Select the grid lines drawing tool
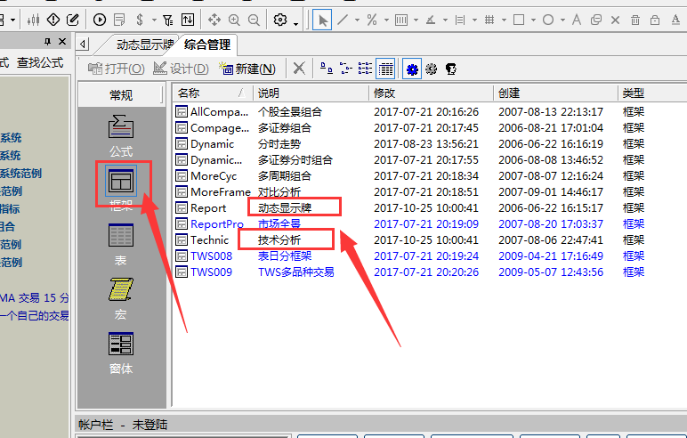The height and width of the screenshot is (438, 687). point(489,20)
